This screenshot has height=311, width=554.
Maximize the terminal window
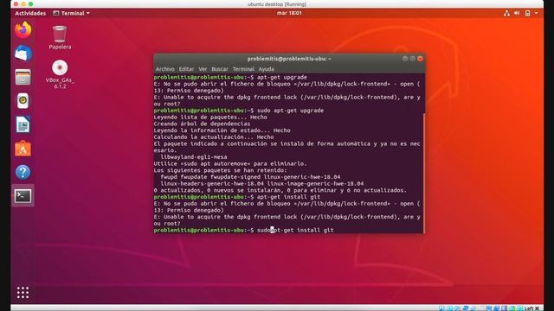pyautogui.click(x=412, y=59)
